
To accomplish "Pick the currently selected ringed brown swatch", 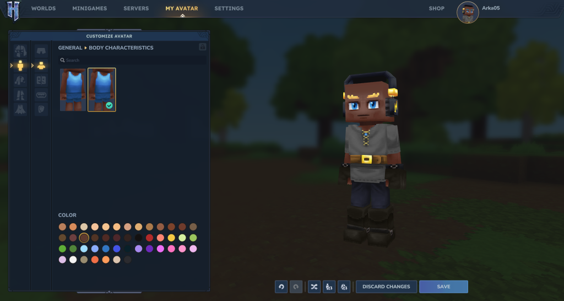I will click(x=84, y=238).
